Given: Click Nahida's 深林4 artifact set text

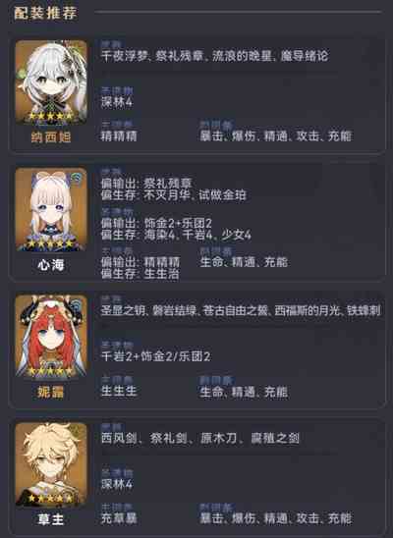Looking at the screenshot, I should point(117,102).
